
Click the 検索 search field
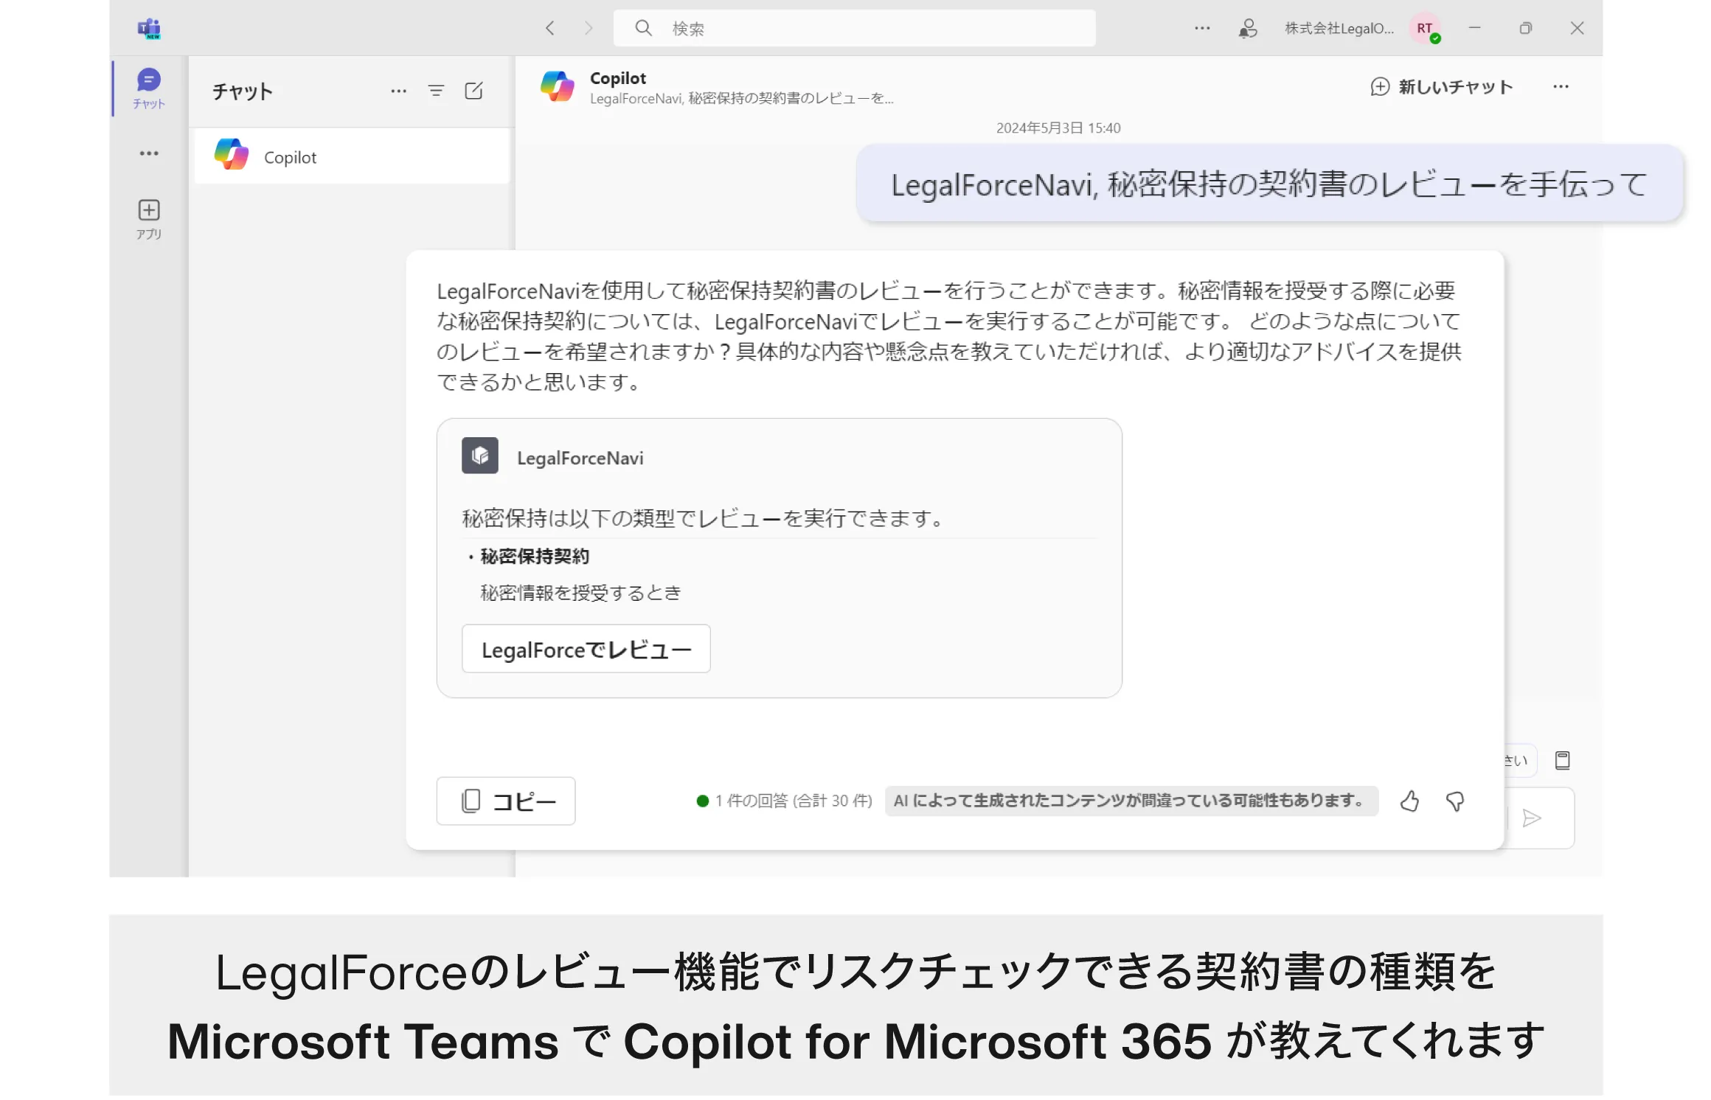(x=854, y=29)
